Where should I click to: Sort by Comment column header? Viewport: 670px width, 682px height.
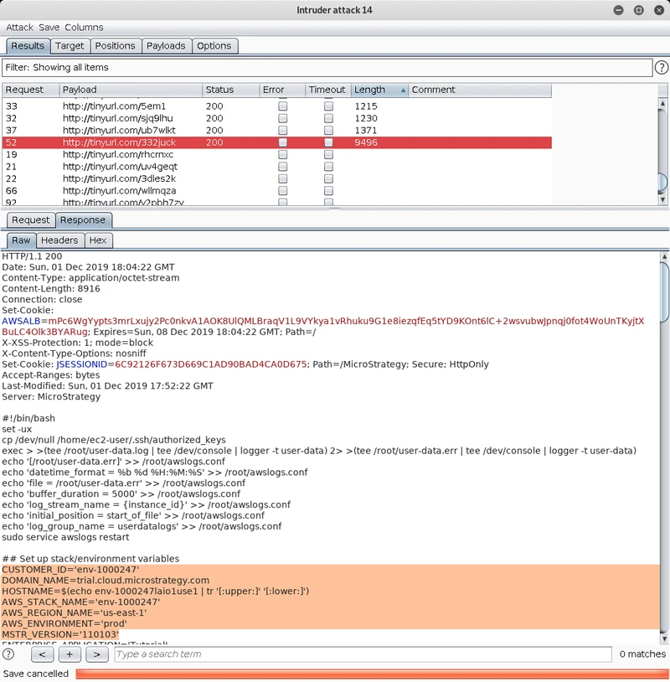(480, 90)
